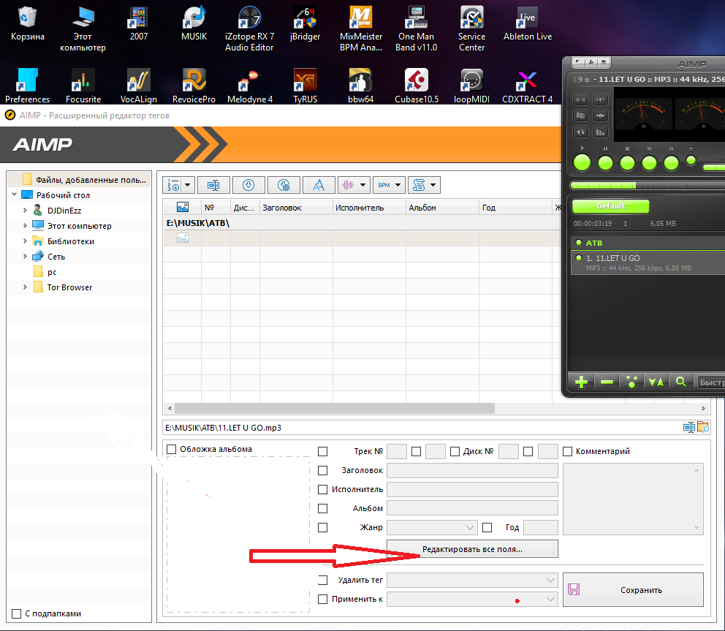The image size is (725, 631).
Task: Click the BPM calculation toolbar button
Action: click(x=384, y=185)
